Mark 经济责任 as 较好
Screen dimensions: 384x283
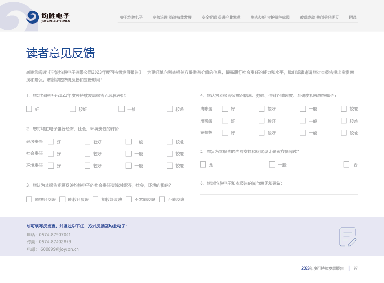(87, 141)
